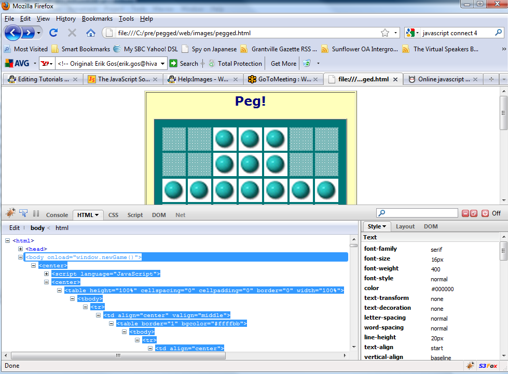Viewport: 508px width, 374px height.
Task: Open the My SBC Yahoo! DSL bookmark
Action: (x=146, y=49)
